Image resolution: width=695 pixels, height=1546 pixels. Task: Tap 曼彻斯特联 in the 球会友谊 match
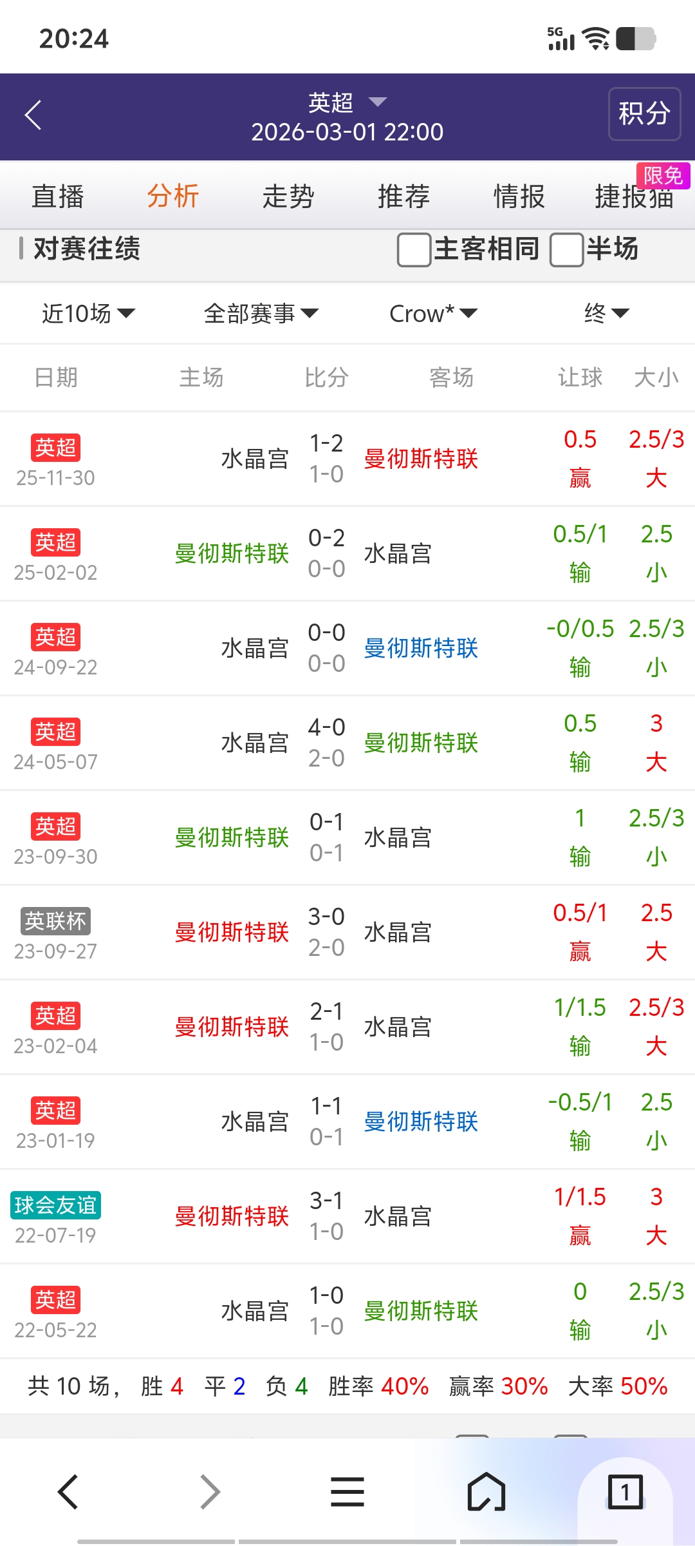click(232, 1216)
